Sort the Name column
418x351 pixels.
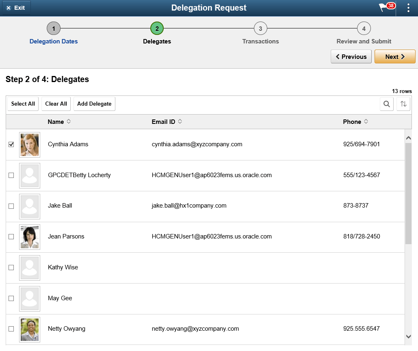tap(59, 121)
